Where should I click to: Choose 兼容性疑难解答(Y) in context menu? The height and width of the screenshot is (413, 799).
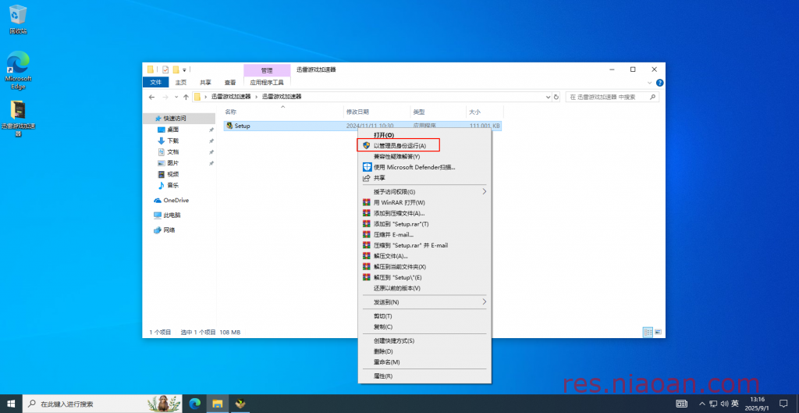coord(424,156)
